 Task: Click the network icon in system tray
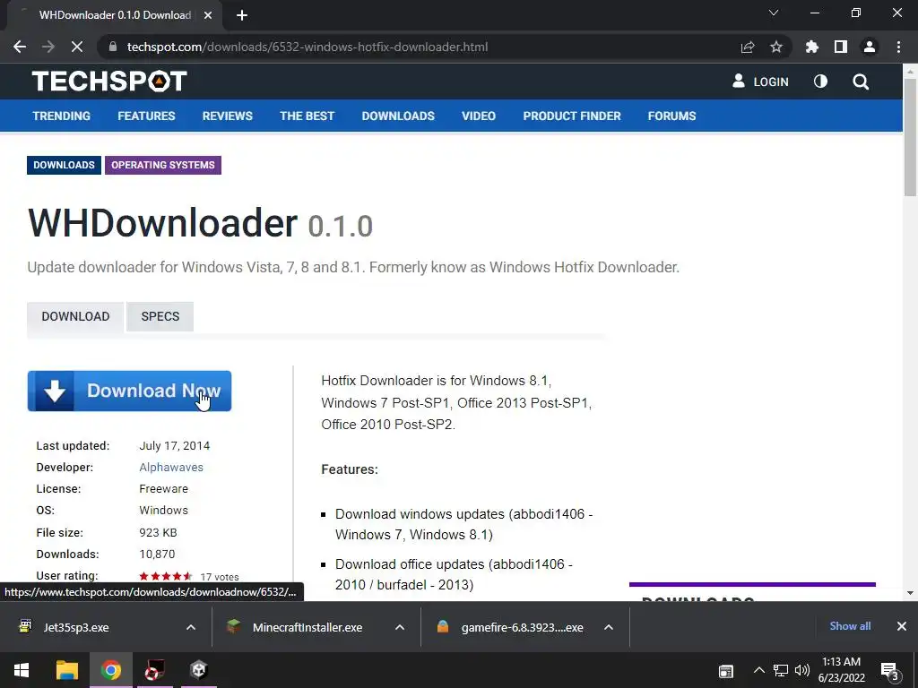click(781, 670)
